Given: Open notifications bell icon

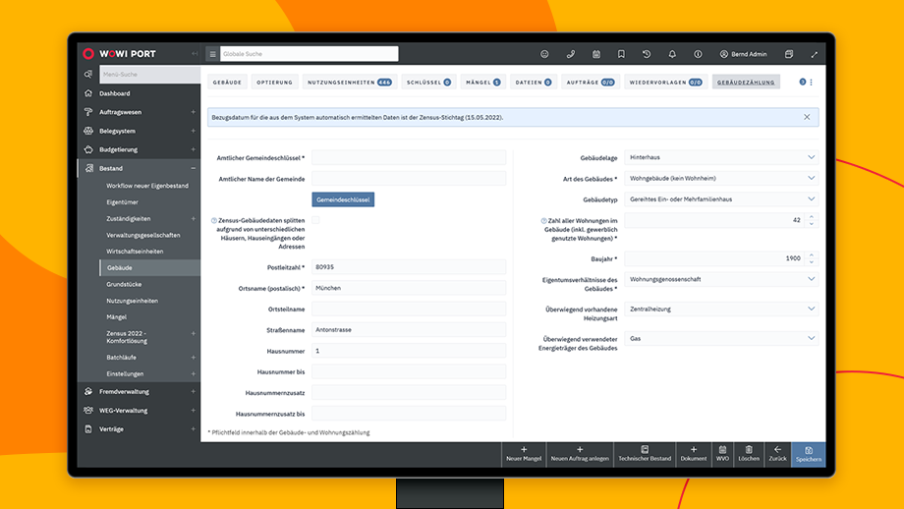Looking at the screenshot, I should coord(672,54).
